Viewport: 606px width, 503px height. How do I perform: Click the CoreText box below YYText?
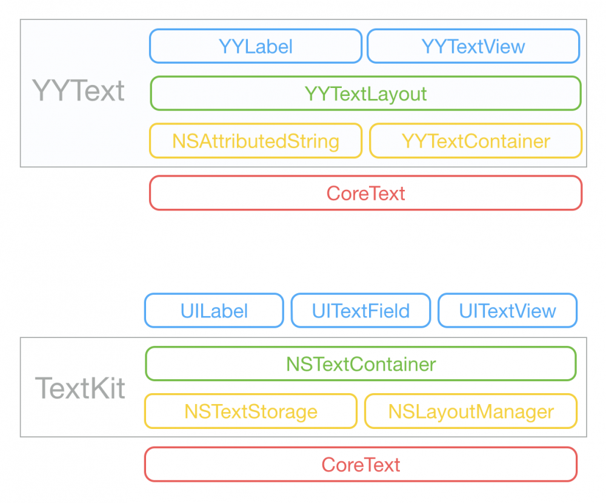click(x=365, y=194)
